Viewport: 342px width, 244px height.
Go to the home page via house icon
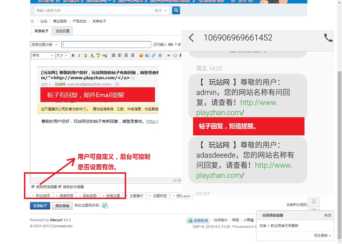pyautogui.click(x=32, y=21)
